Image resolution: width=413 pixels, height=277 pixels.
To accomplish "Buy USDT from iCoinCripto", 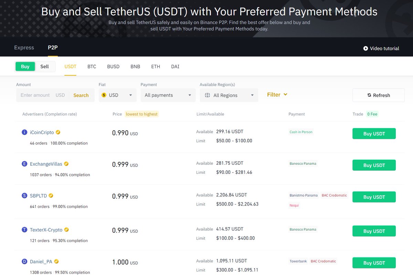I will tap(374, 134).
